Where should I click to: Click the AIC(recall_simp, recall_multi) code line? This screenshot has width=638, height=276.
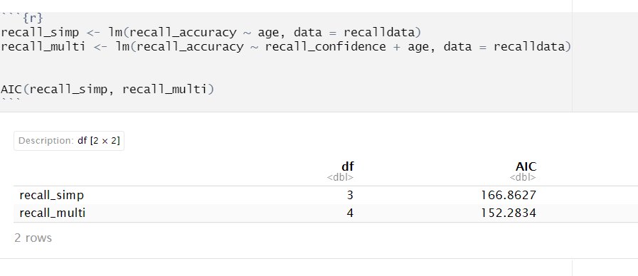107,89
